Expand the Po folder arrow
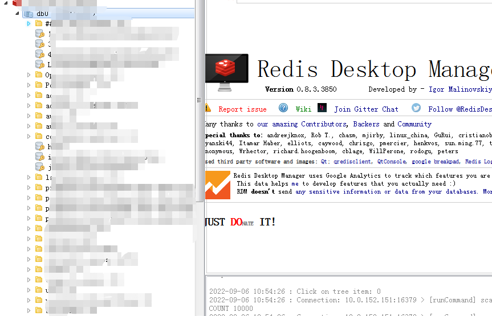Screen dimensions: 492x316 pos(29,85)
